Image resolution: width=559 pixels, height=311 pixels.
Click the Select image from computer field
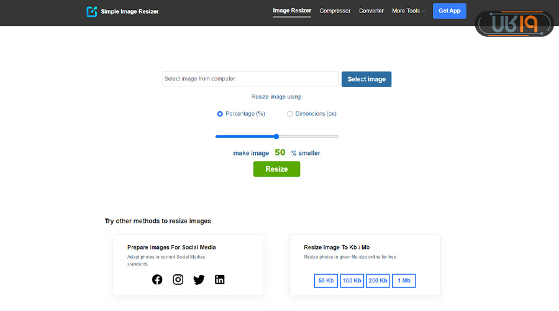point(250,79)
